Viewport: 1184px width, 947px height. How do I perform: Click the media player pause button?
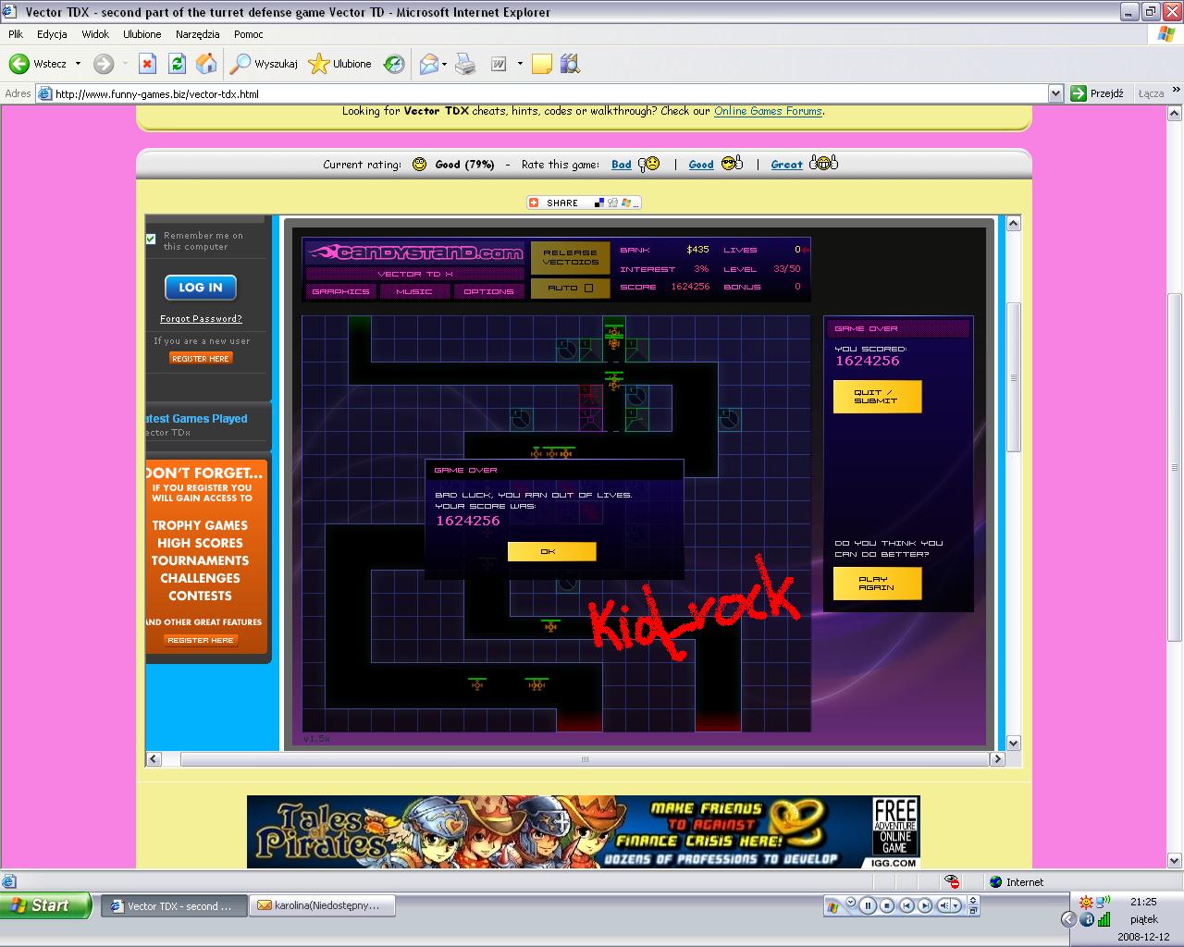click(868, 906)
